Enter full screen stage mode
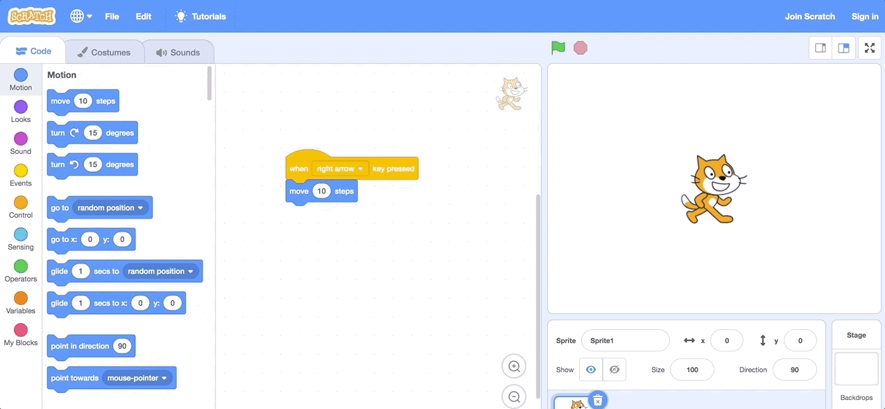Viewport: 885px width, 409px height. click(x=869, y=48)
